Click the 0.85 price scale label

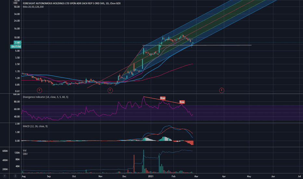pyautogui.click(x=17, y=85)
